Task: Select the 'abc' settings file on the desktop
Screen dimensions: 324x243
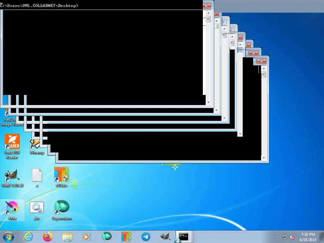Action: pyautogui.click(x=37, y=210)
